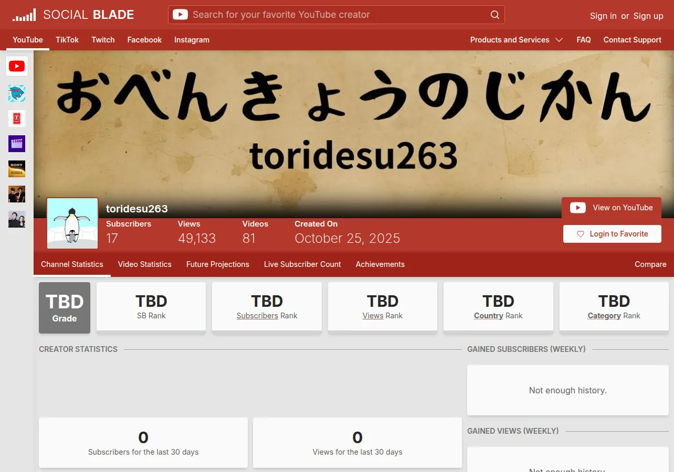Open the Video Statistics tab

145,264
